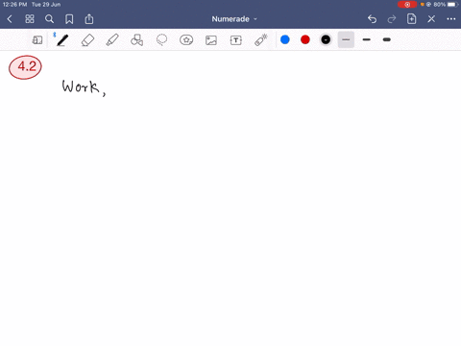Choose the blue pen color

pos(285,39)
